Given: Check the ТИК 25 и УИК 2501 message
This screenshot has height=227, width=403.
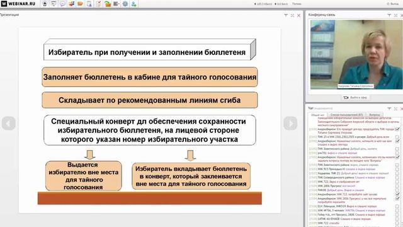Looking at the screenshot, I should (x=397, y=137).
